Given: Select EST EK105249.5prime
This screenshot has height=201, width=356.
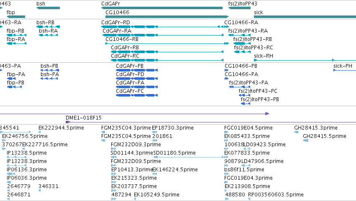Looking at the screenshot, I should [x=135, y=199].
